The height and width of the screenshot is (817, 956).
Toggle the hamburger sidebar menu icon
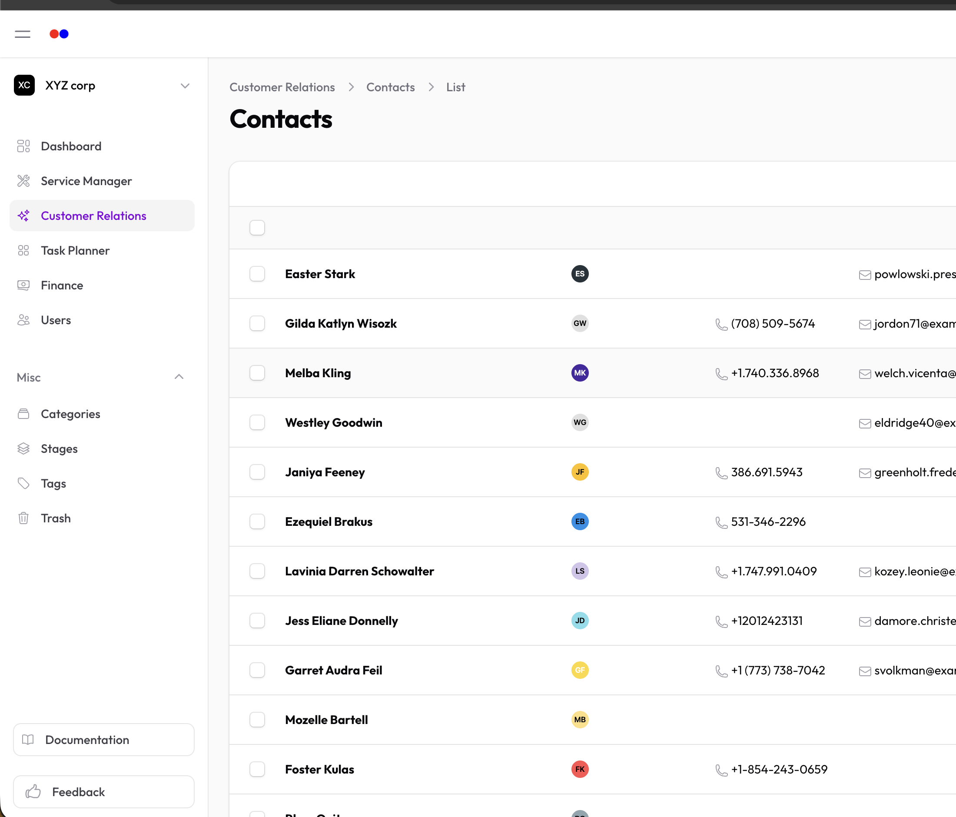click(23, 34)
